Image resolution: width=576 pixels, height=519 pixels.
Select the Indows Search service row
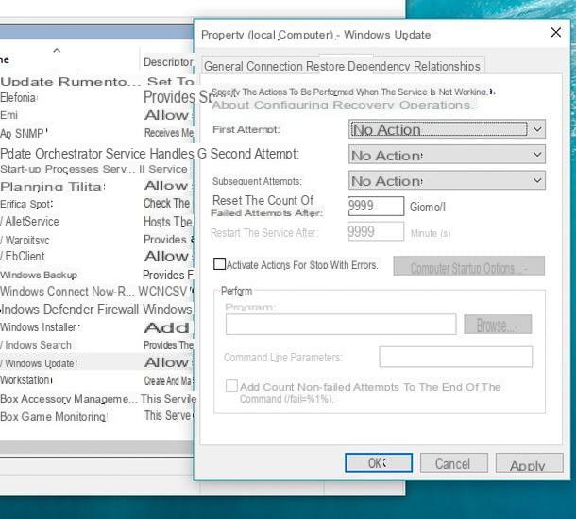[96, 345]
